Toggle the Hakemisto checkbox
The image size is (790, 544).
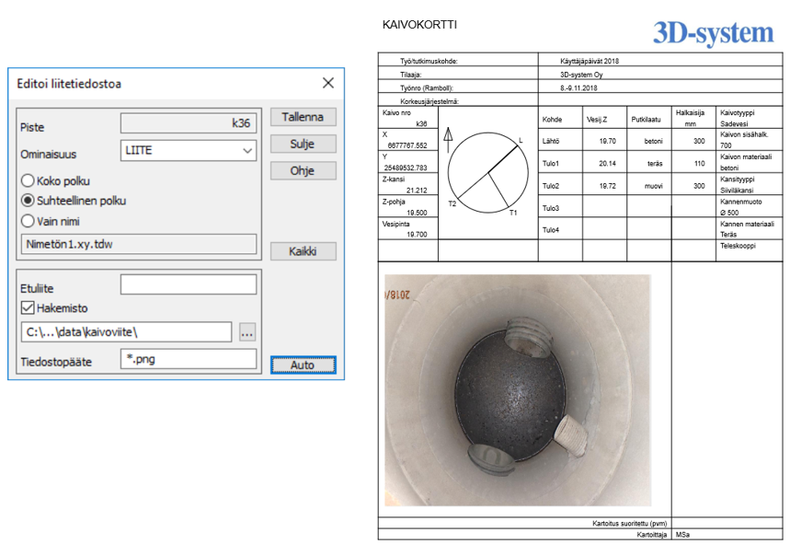28,308
